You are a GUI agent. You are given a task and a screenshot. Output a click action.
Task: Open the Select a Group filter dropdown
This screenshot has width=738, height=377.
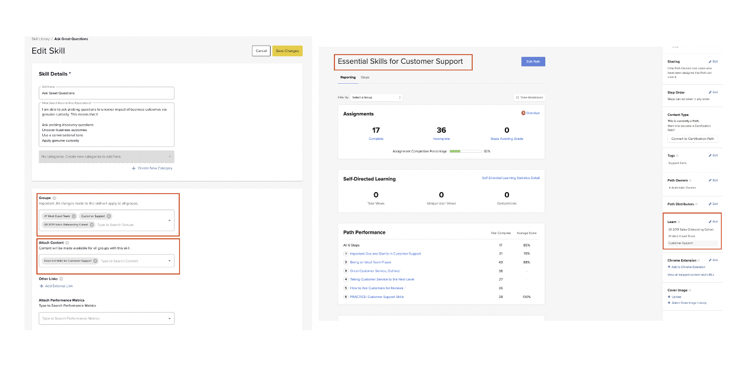(x=377, y=97)
